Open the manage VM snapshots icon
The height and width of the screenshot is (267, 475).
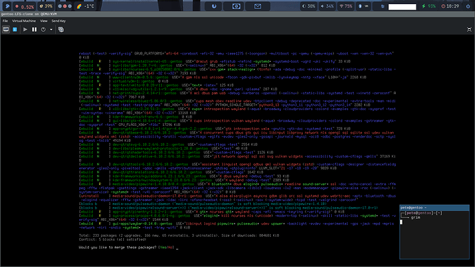tap(61, 30)
